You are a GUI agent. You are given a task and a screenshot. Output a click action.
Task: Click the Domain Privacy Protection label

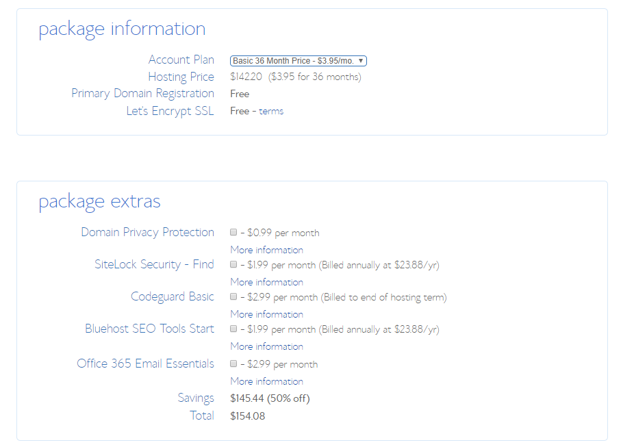coord(147,232)
